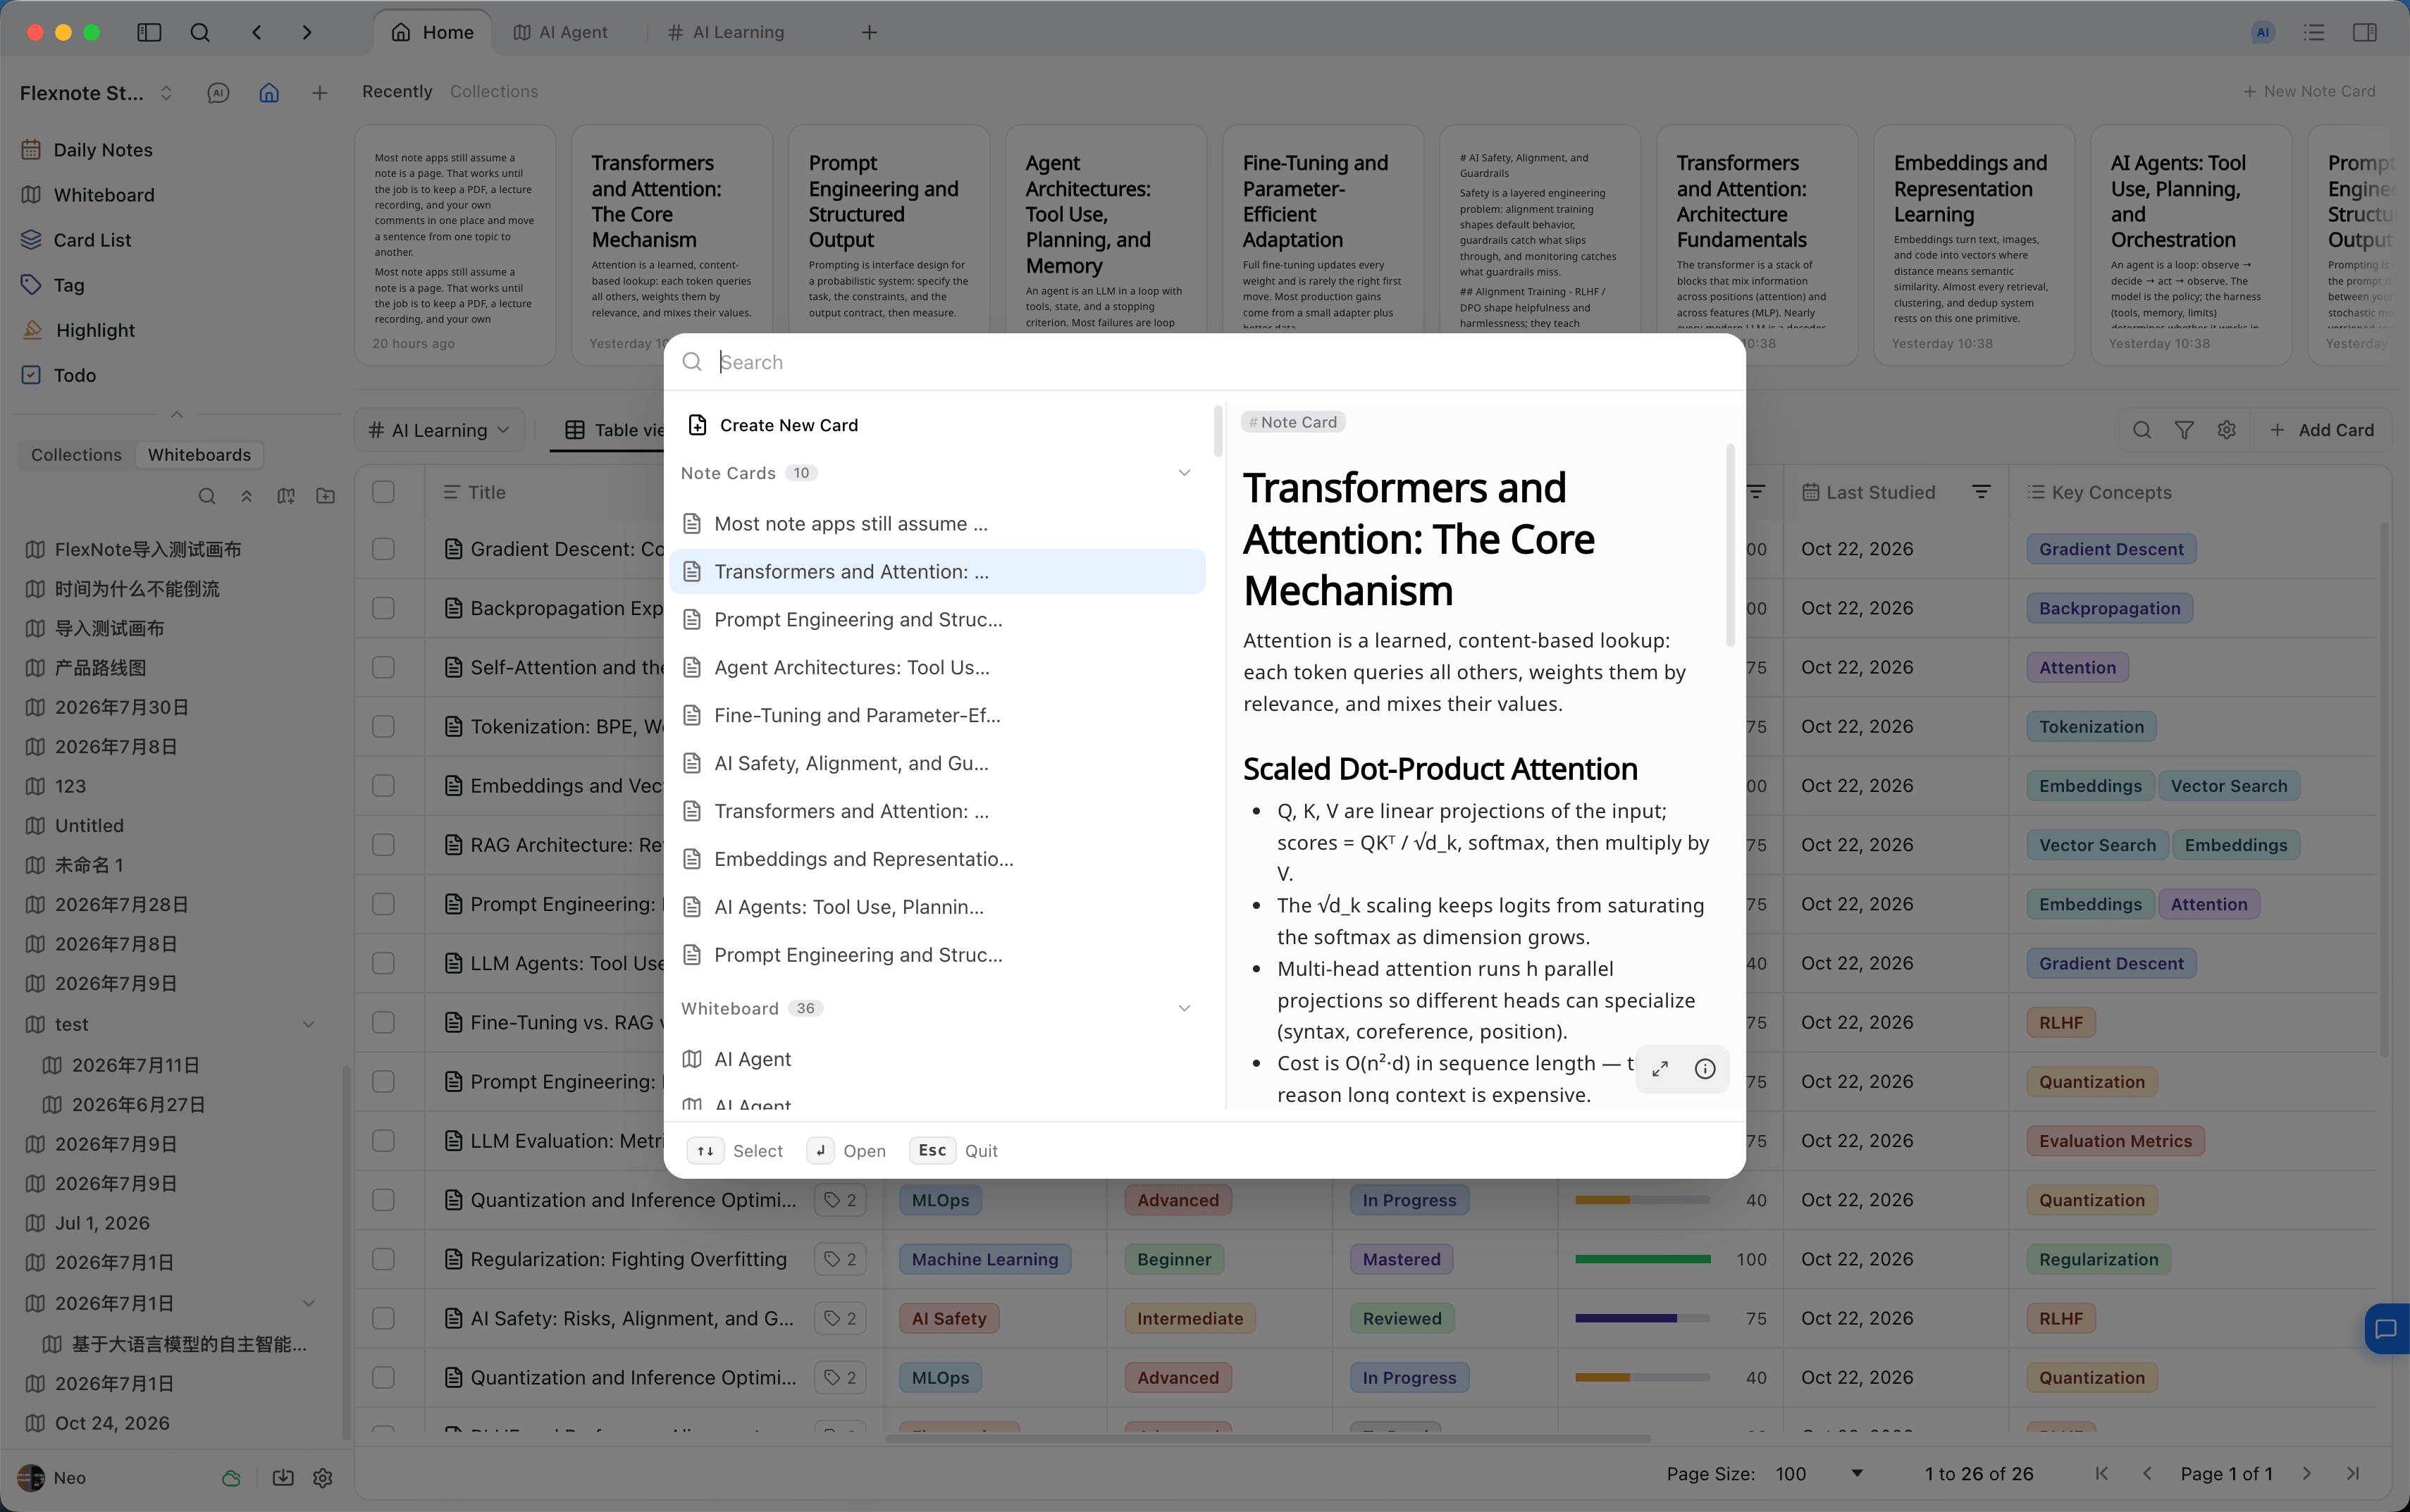Click the expand preview arrows icon
The width and height of the screenshot is (2410, 1512).
click(1660, 1069)
